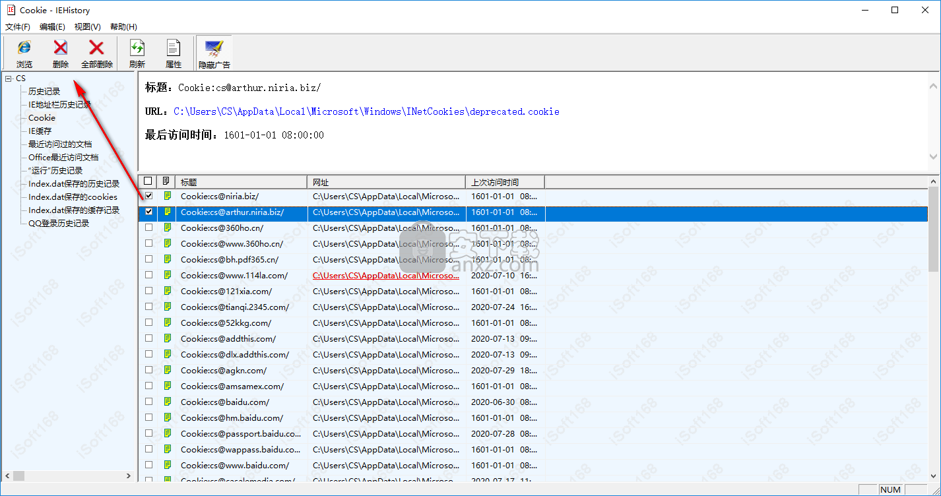This screenshot has height=496, width=941.
Task: Click the cookie list vertical scrollbar thumb
Action: pyautogui.click(x=933, y=228)
